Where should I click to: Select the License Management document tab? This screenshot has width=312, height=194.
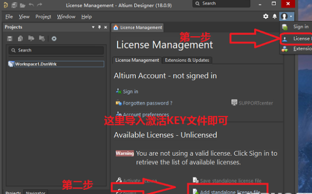138,27
